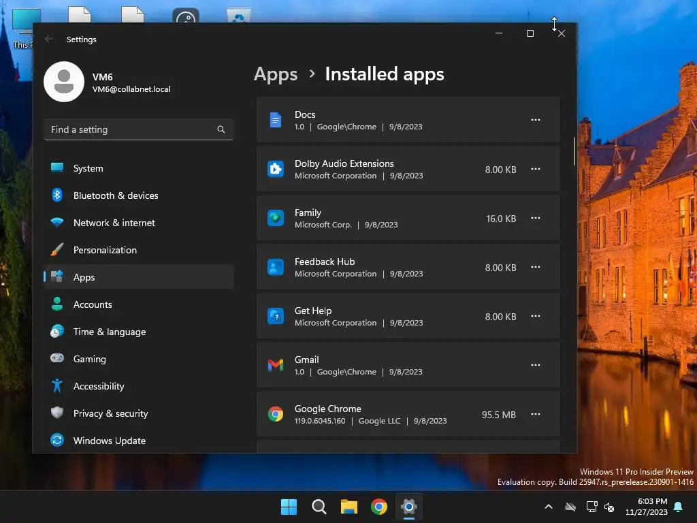Screen dimensions: 697x523
Task: Click the Gaming controller icon
Action: point(57,358)
